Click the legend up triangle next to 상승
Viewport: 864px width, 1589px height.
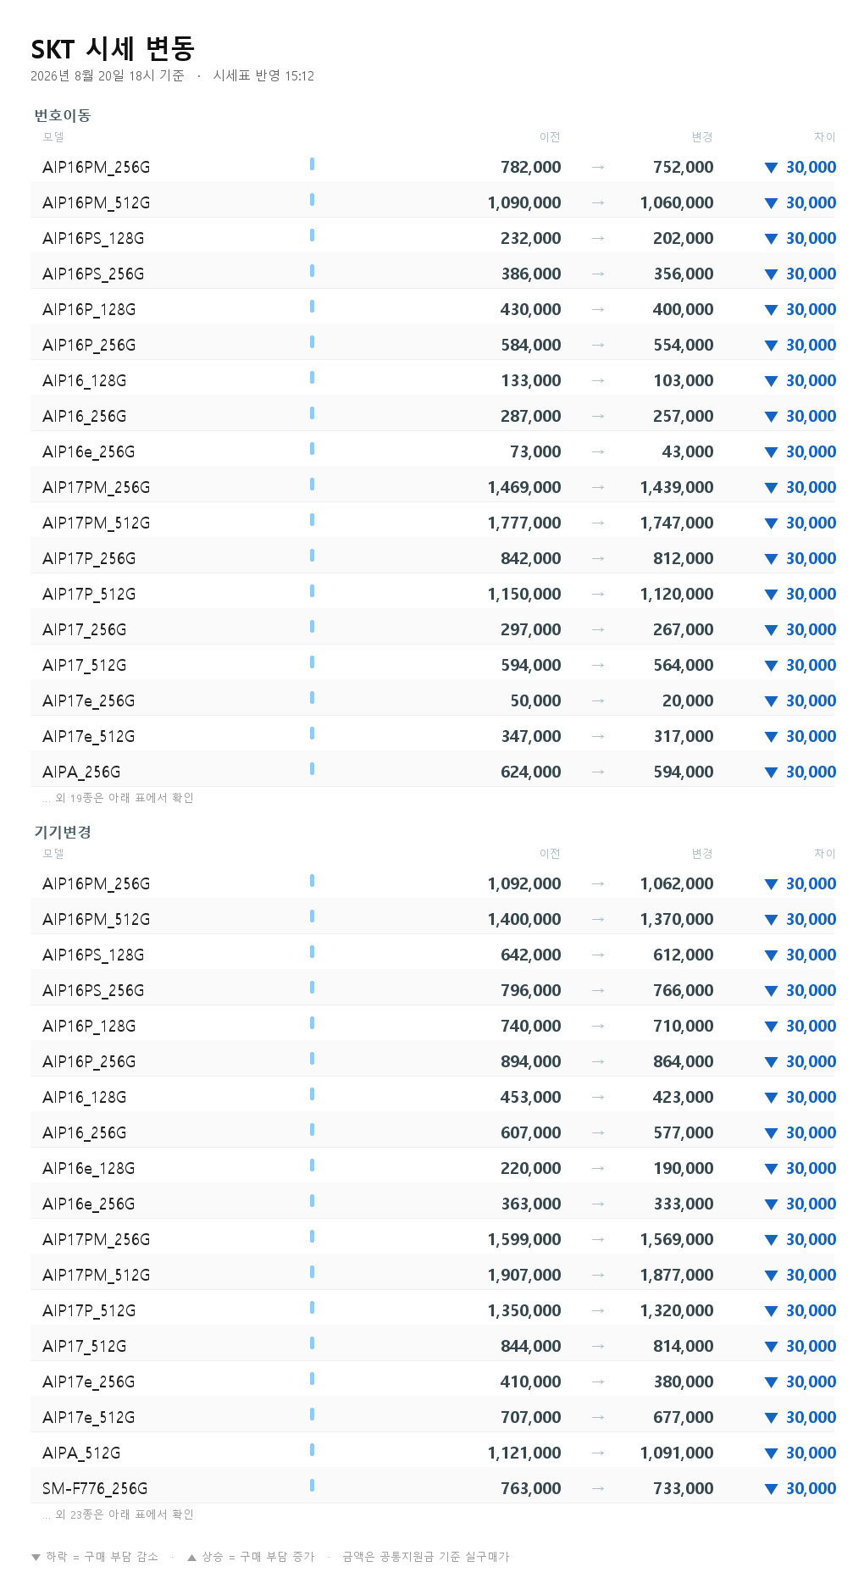point(192,1557)
